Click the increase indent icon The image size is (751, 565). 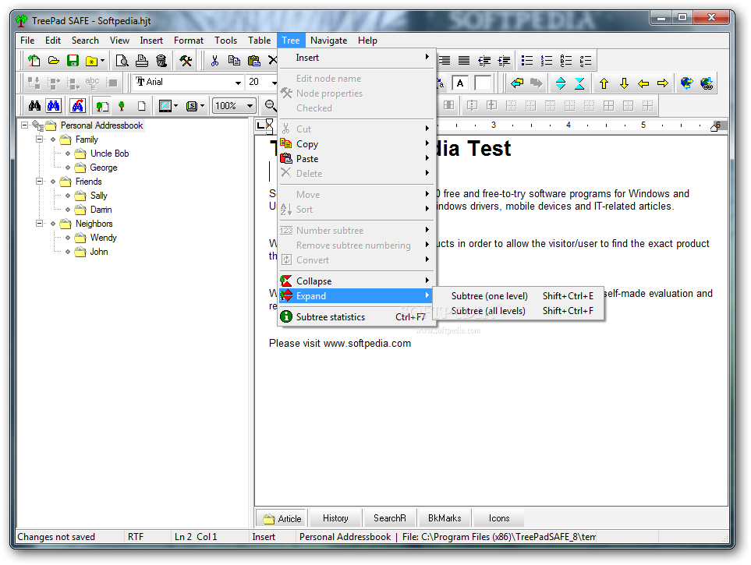[504, 61]
